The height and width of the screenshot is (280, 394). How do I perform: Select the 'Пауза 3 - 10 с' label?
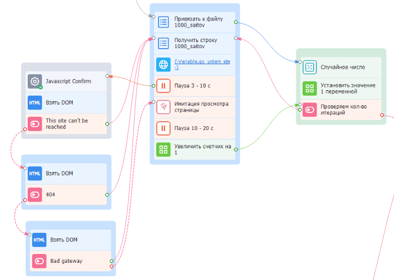click(192, 86)
